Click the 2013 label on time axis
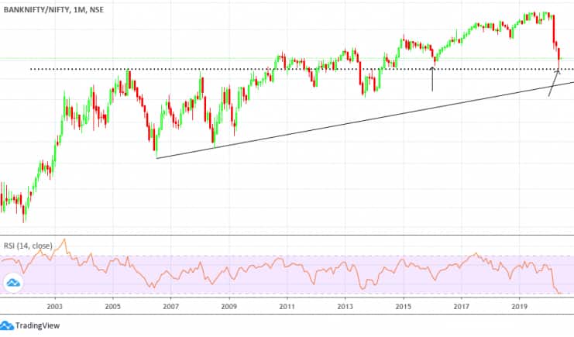 (x=345, y=307)
